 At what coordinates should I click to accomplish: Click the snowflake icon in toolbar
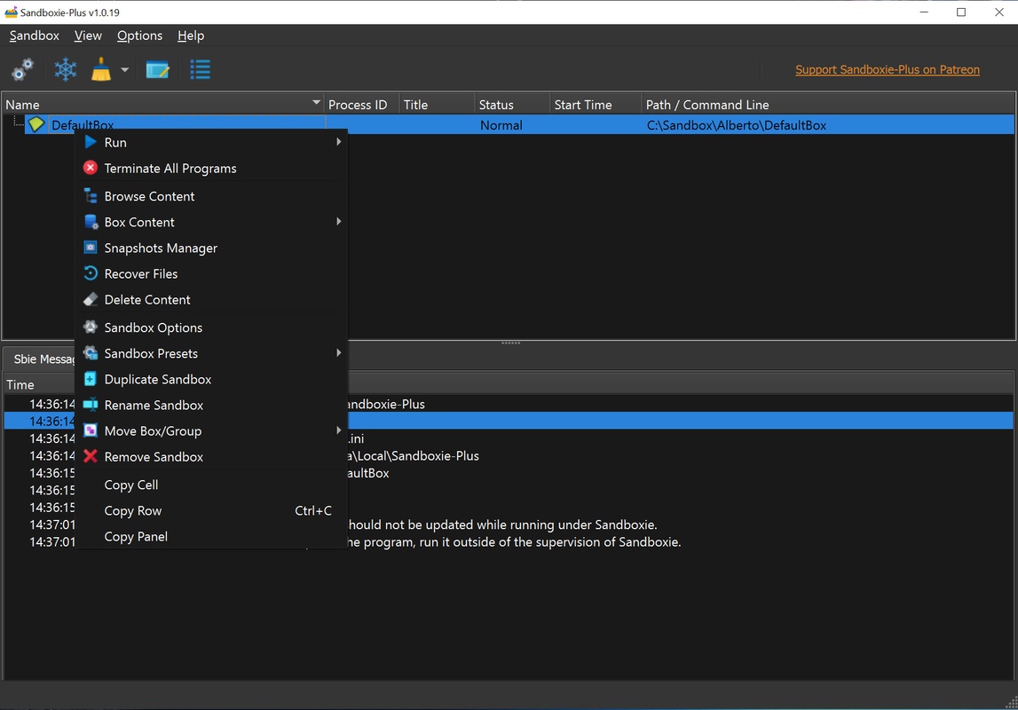65,69
